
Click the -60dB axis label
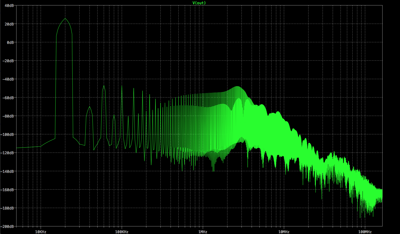8,98
